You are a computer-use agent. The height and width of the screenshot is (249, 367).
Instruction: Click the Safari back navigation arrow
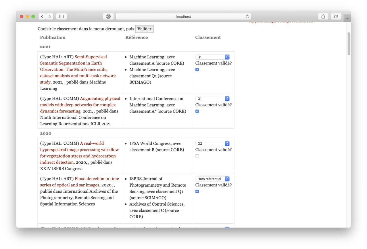42,16
